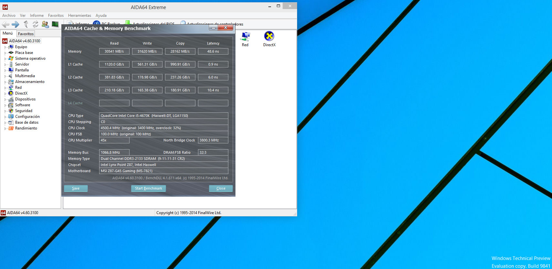Click the Save button in benchmark dialog
This screenshot has height=269, width=552.
tap(76, 188)
